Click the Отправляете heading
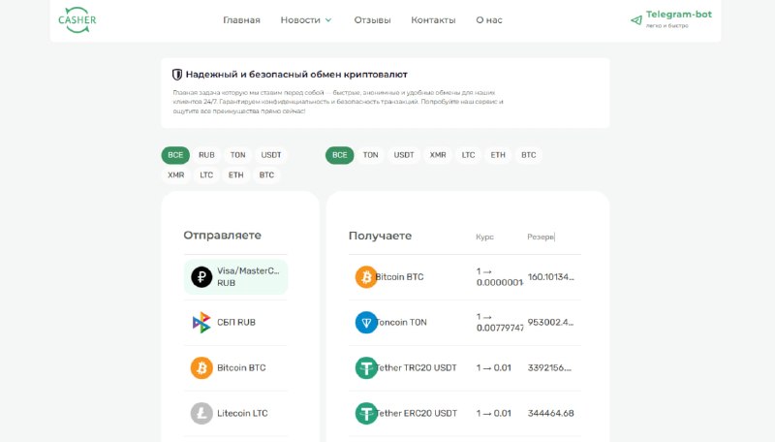The height and width of the screenshot is (442, 775). 222,236
